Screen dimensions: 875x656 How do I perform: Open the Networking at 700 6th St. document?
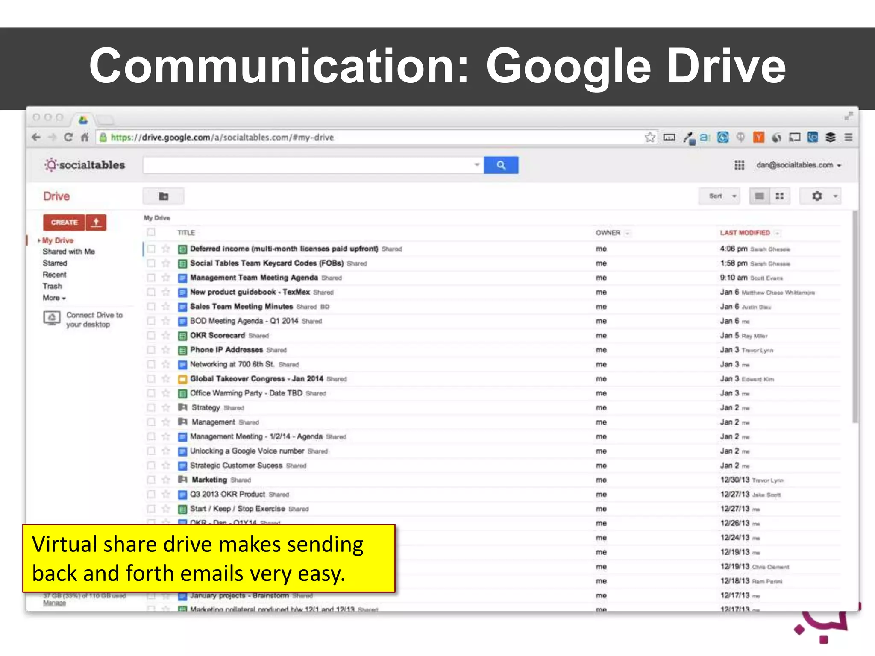(232, 364)
